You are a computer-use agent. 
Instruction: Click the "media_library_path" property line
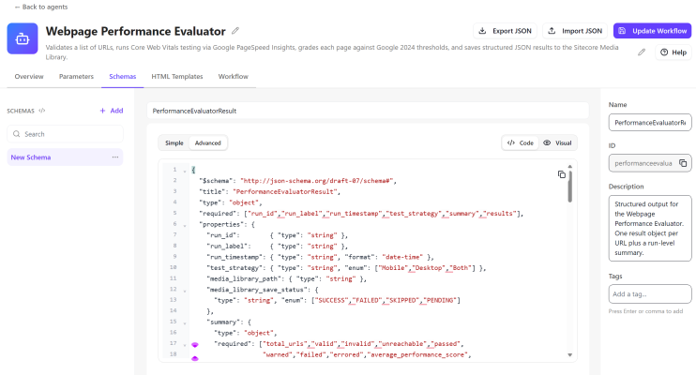[286, 278]
